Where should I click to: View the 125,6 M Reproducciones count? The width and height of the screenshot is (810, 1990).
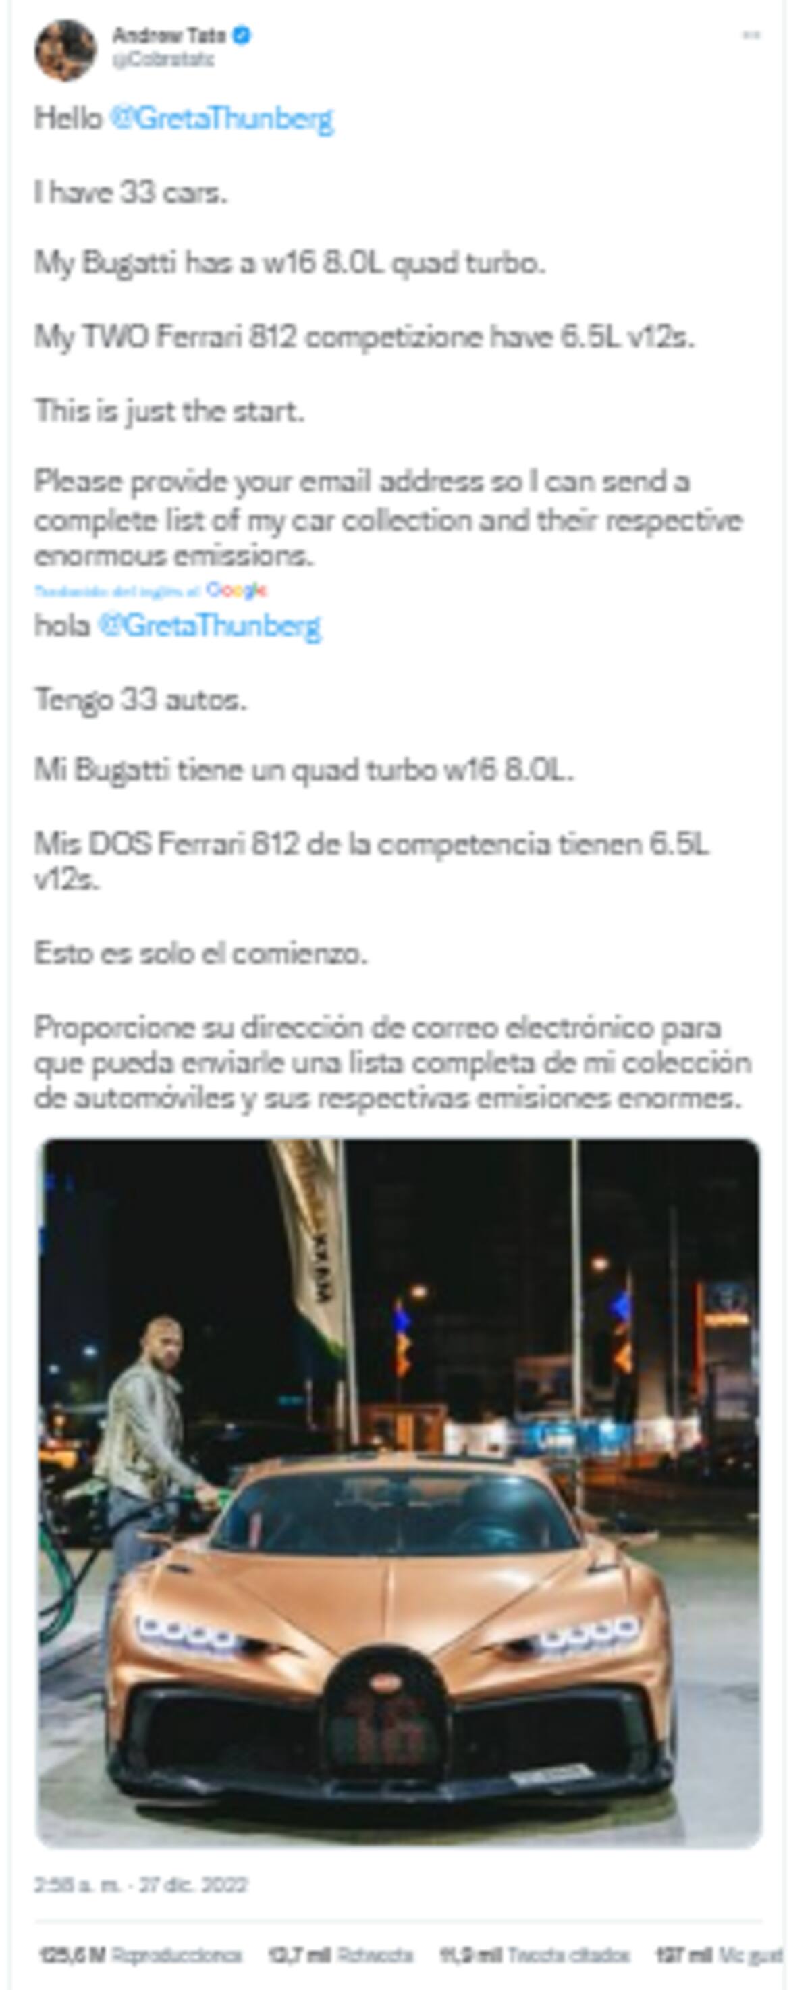(140, 1956)
